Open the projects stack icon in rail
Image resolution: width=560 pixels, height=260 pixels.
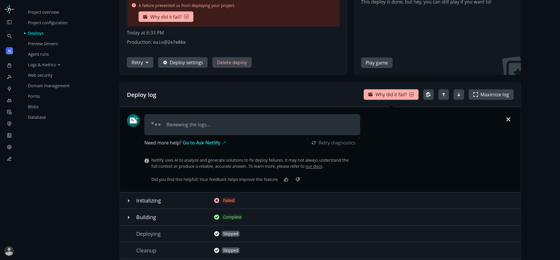click(x=9, y=65)
